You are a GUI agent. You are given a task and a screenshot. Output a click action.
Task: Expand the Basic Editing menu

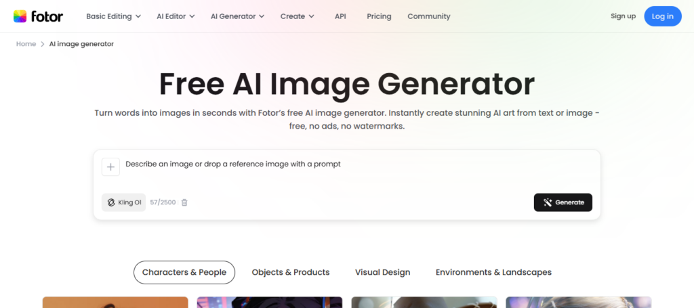point(113,16)
